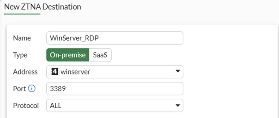Focus the Port input field

(115, 89)
